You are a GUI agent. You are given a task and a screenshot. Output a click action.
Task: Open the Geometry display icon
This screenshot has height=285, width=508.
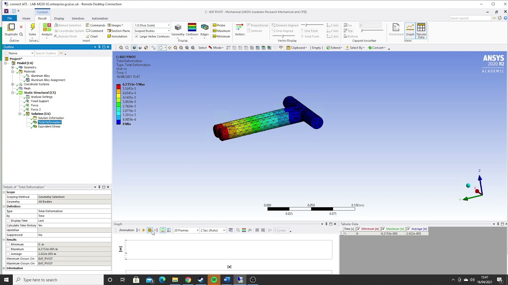pos(178,27)
